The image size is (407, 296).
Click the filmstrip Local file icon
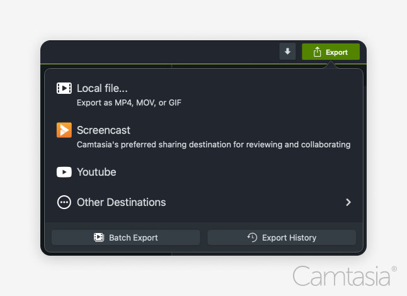64,88
